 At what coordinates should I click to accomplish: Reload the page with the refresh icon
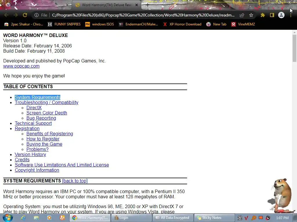(25, 15)
